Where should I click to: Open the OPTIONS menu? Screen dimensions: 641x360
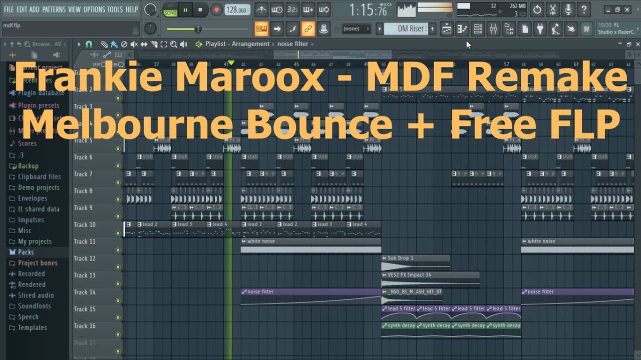[94, 9]
